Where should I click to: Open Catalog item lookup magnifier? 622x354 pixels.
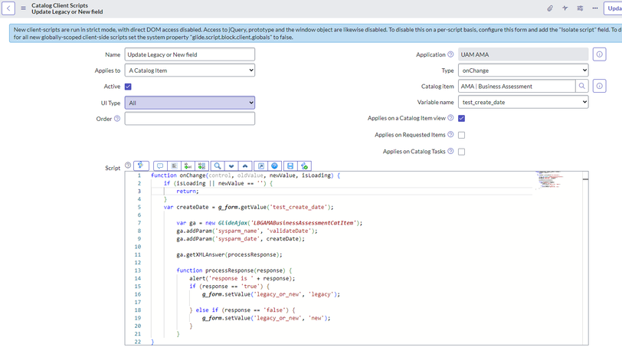coord(582,86)
